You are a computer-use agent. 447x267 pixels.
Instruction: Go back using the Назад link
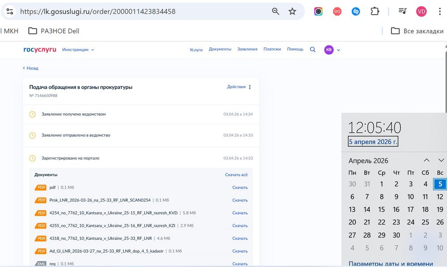31,68
